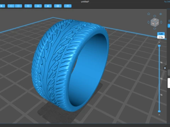Click the droplet-shaped hollow tool icon

click(48, 6)
